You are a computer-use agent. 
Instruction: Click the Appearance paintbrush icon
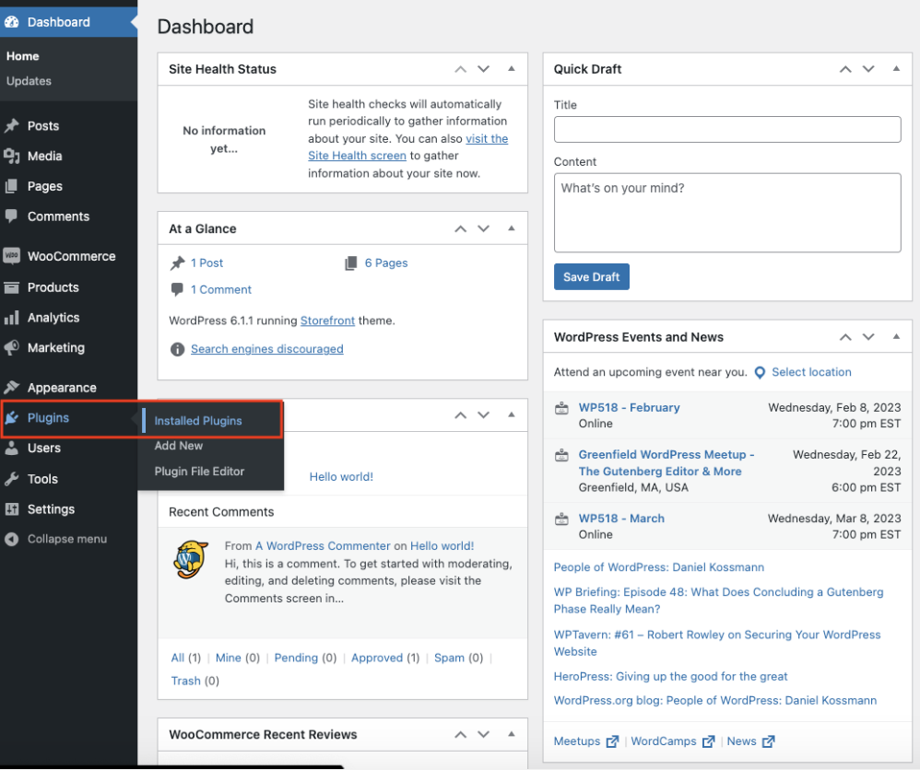(x=12, y=388)
